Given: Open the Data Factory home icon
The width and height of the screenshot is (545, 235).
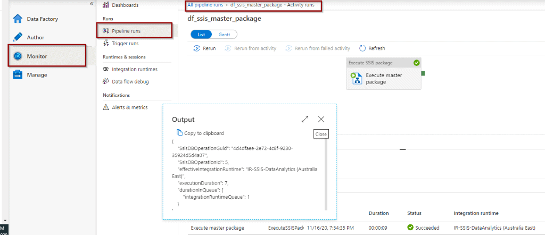Looking at the screenshot, I should [x=18, y=19].
